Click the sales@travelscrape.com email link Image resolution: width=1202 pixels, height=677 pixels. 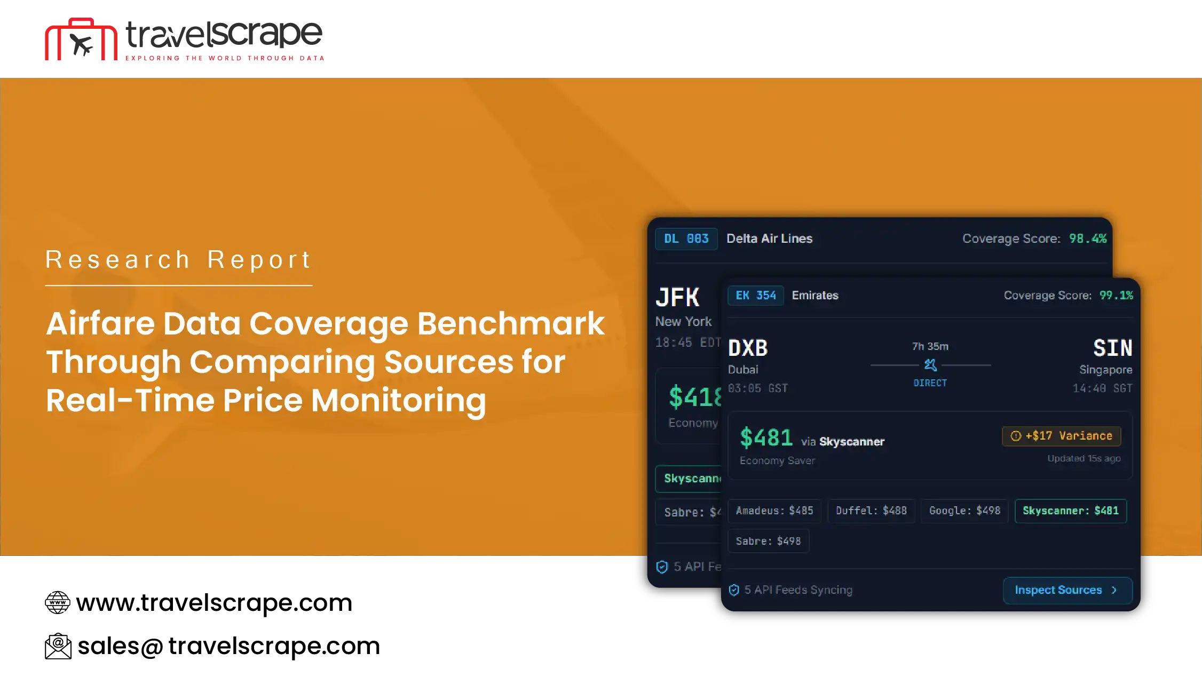[x=228, y=646]
